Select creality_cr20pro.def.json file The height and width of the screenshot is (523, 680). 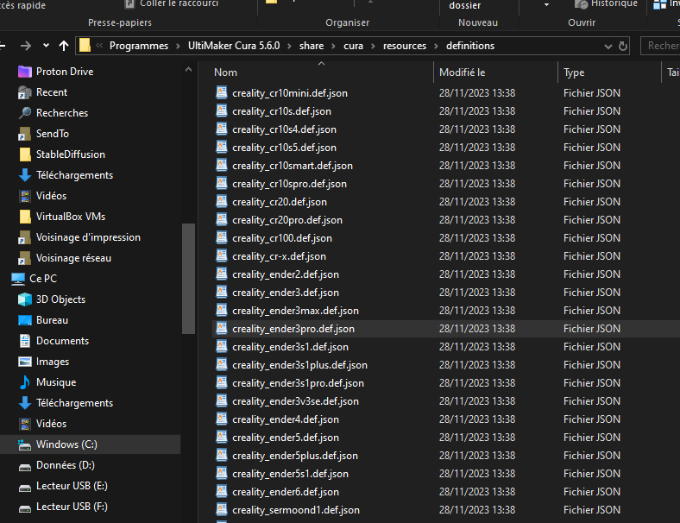[287, 220]
